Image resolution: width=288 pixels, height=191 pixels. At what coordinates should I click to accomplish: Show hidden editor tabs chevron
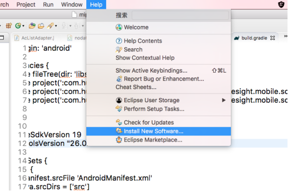click(x=285, y=36)
